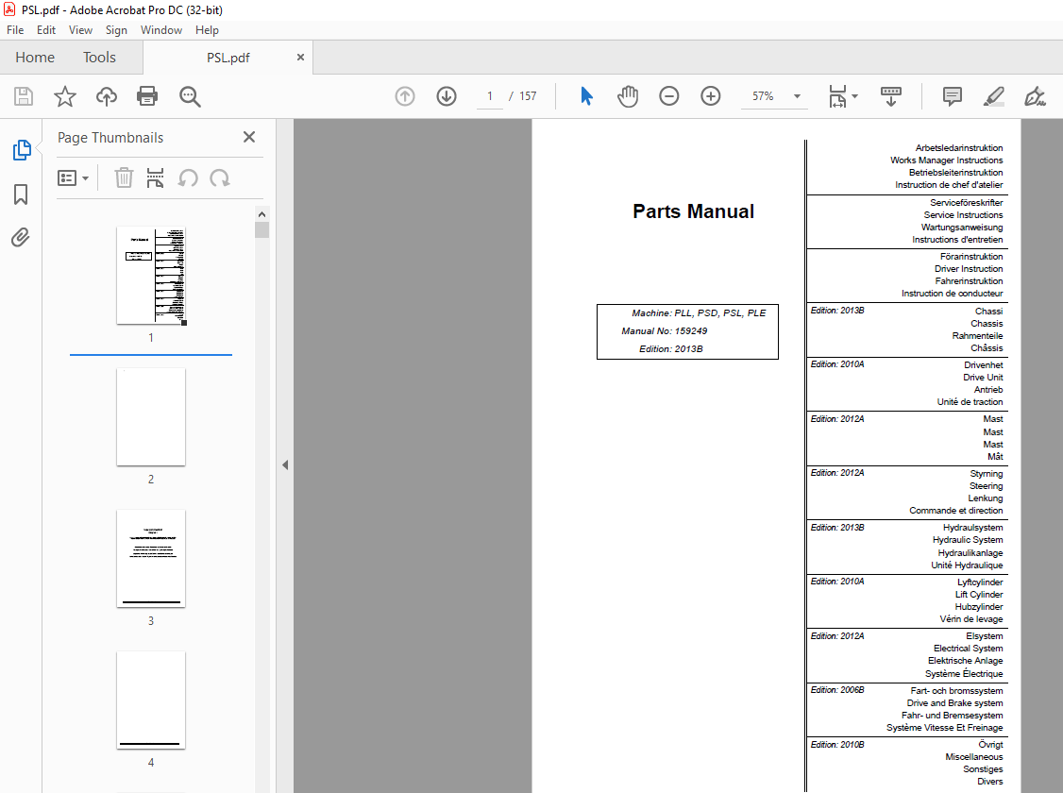Select page 3 thumbnail
This screenshot has height=793, width=1063.
click(x=150, y=559)
